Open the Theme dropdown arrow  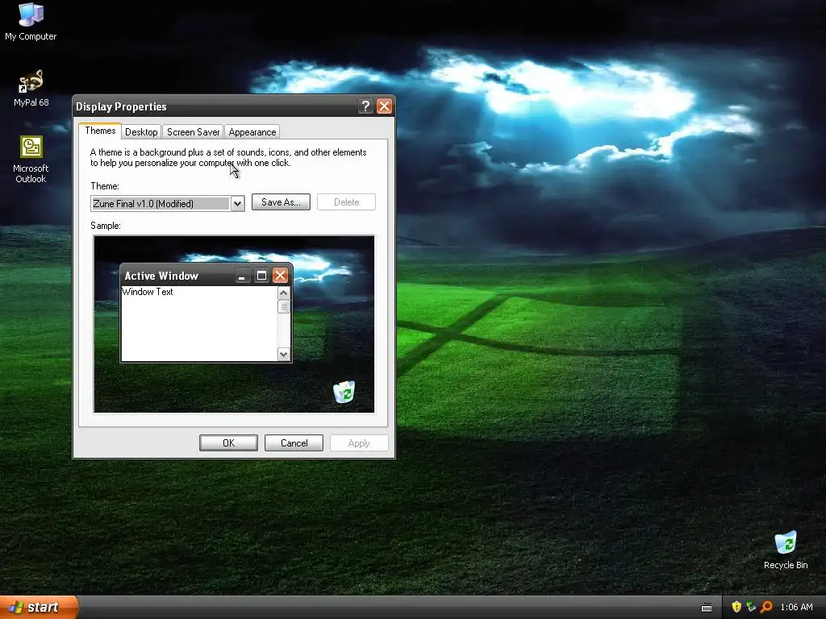(238, 204)
